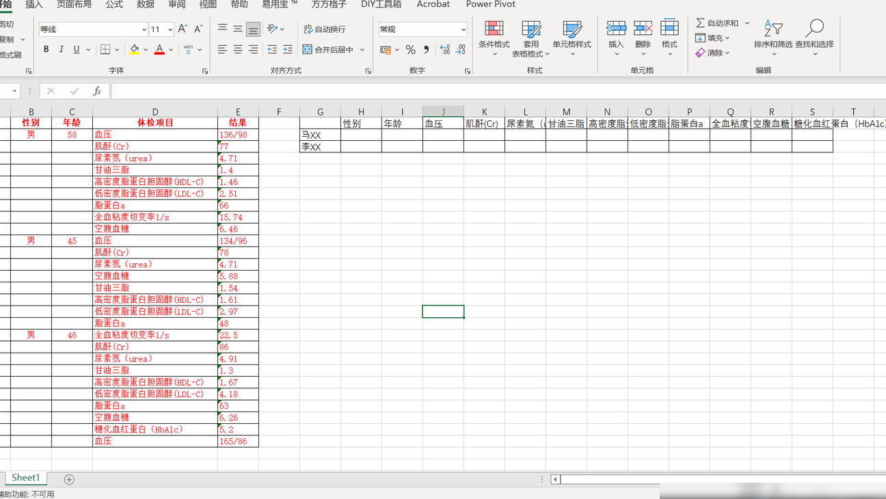Screen dimensions: 886x499
Task: Open the font name dropdown 等线
Action: [x=144, y=29]
